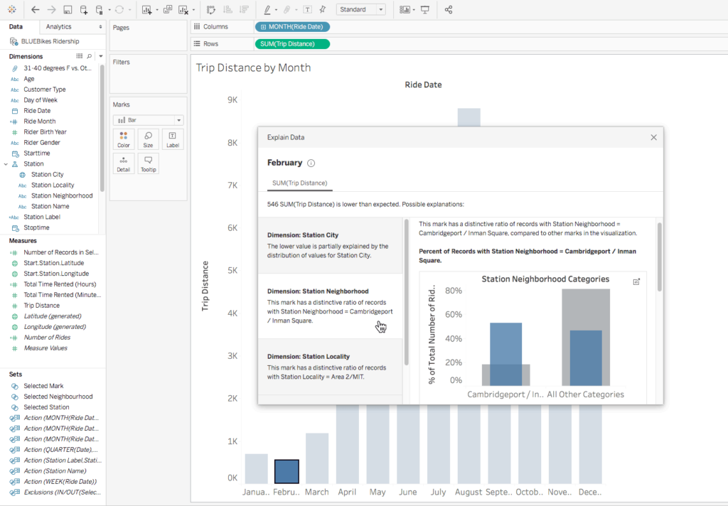Image resolution: width=728 pixels, height=506 pixels.
Task: Select the Dimension: Station City explanation
Action: click(x=330, y=245)
